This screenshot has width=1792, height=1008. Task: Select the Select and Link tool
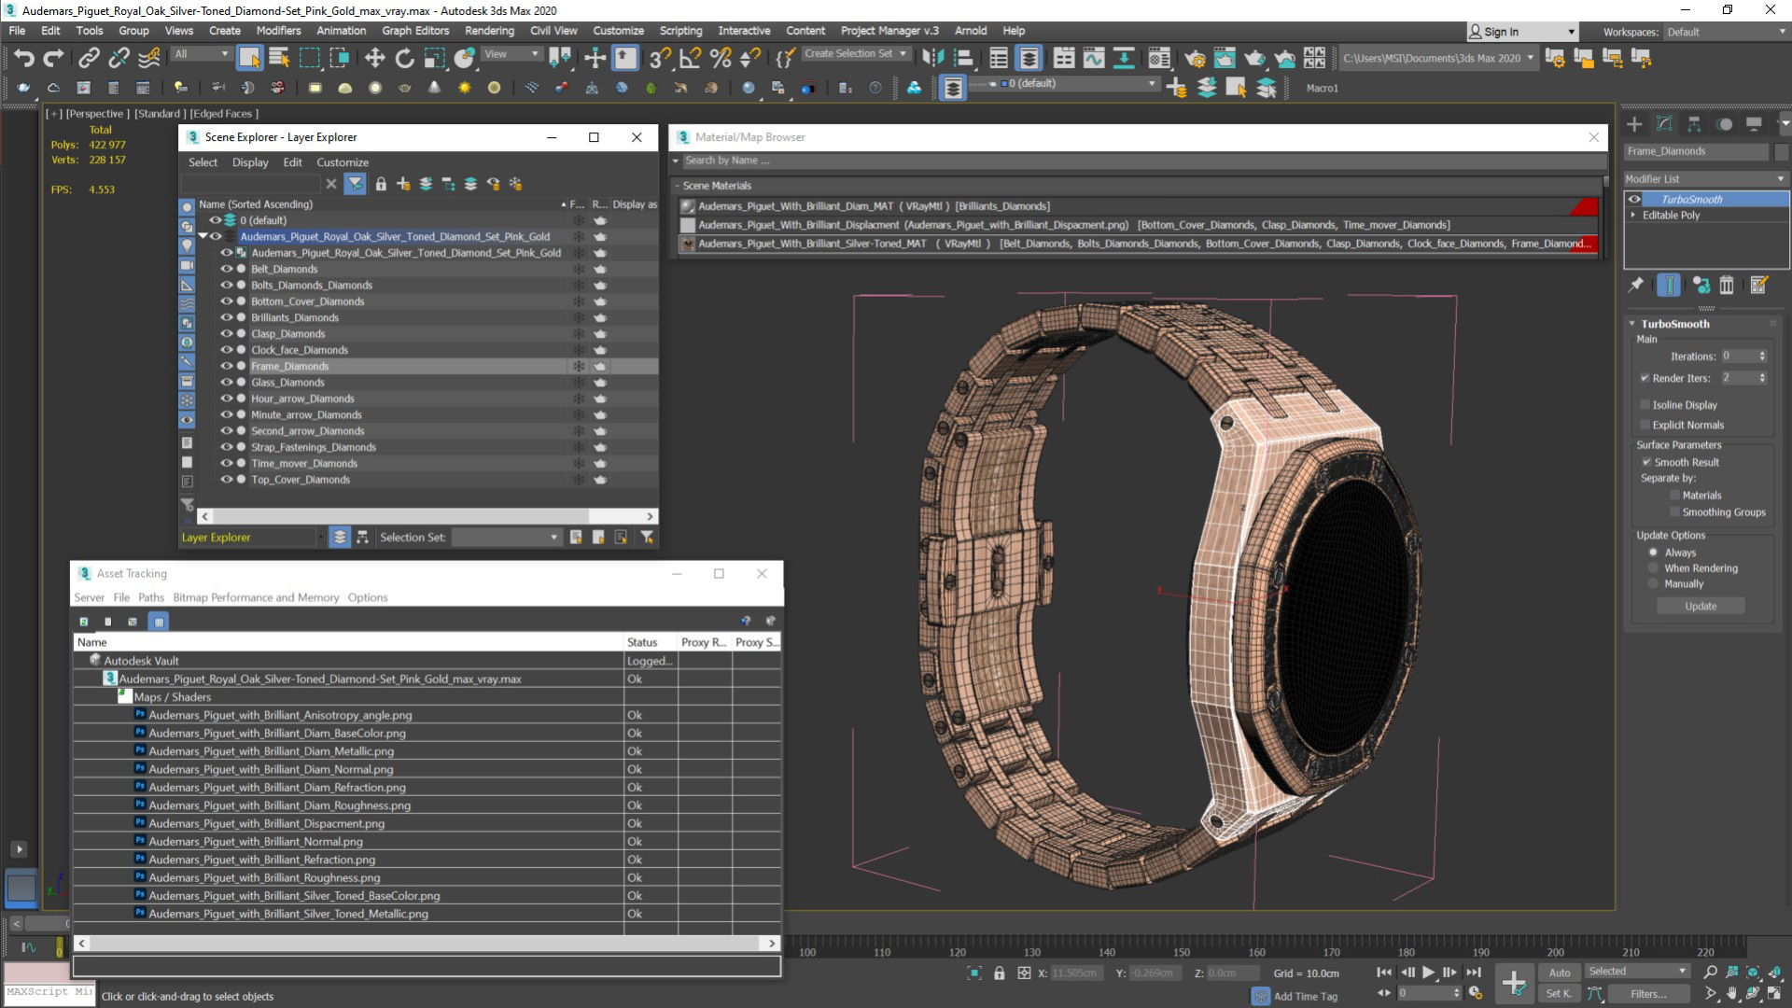pyautogui.click(x=89, y=59)
